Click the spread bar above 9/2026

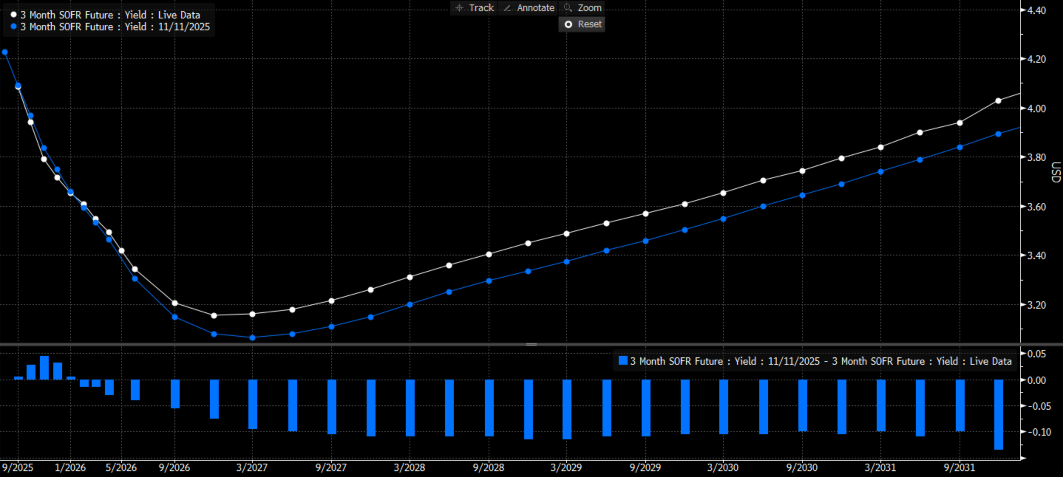175,394
